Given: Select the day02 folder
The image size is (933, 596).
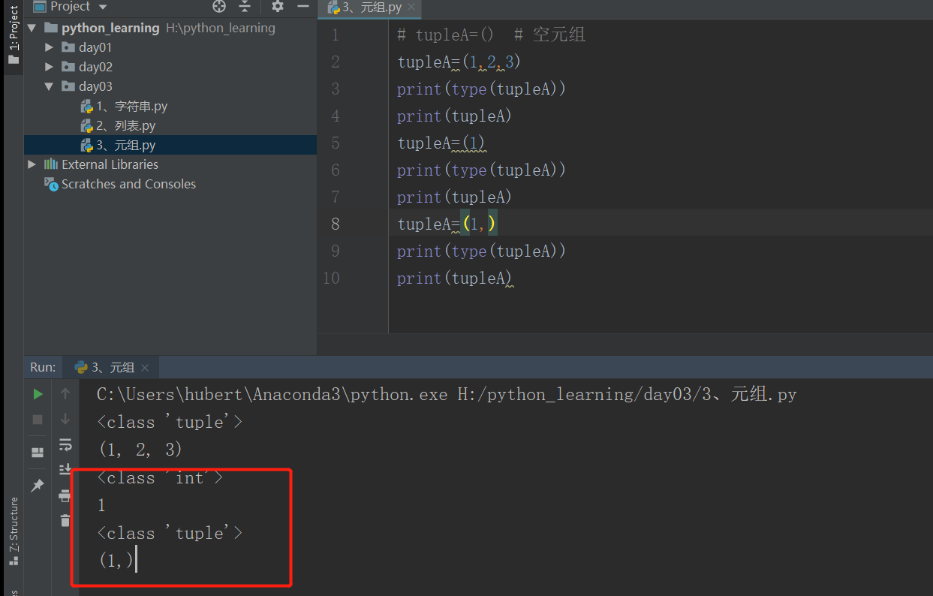Looking at the screenshot, I should point(95,67).
